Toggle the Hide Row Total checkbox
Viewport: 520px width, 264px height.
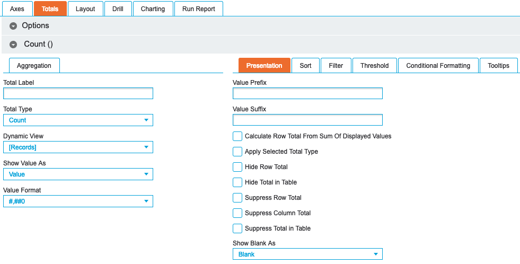click(x=237, y=167)
